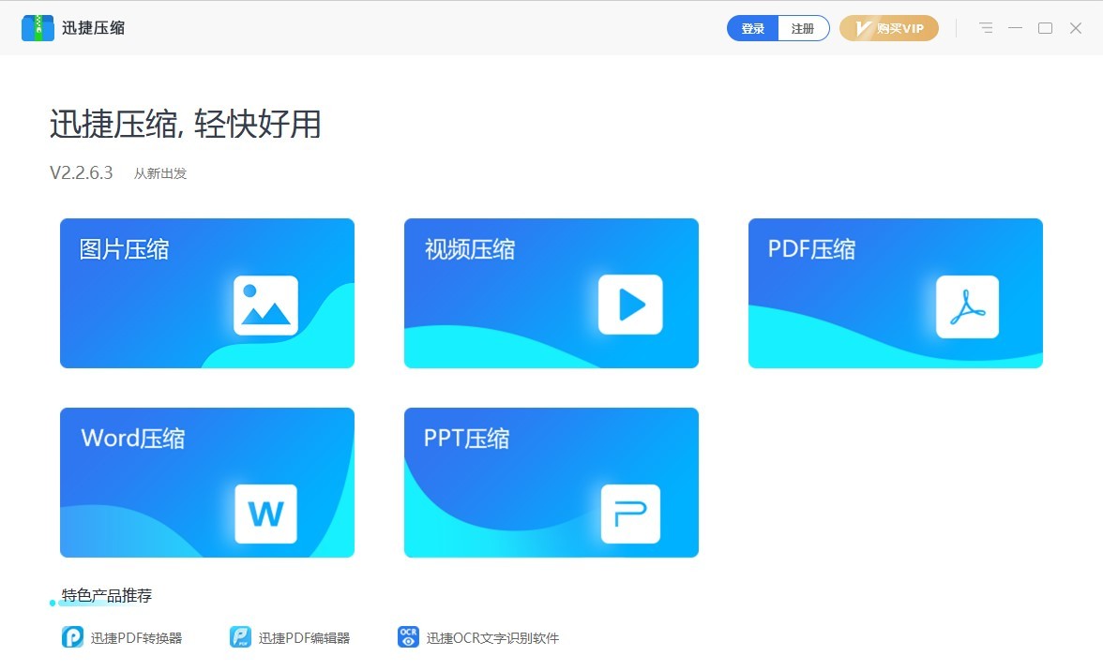The width and height of the screenshot is (1103, 671).
Task: Click the W icon on the Word压缩 card
Action: click(266, 514)
